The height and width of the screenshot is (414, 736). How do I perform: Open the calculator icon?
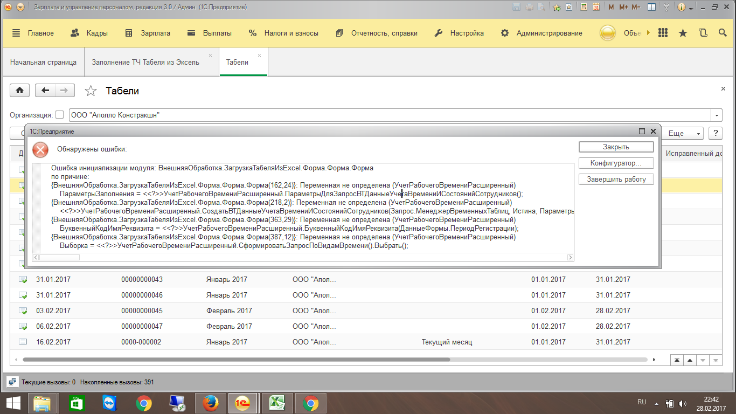point(584,8)
